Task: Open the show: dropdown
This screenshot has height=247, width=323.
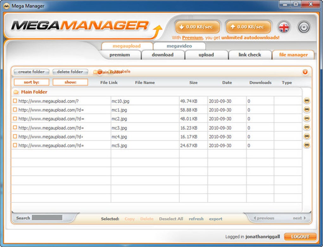Action: click(70, 82)
